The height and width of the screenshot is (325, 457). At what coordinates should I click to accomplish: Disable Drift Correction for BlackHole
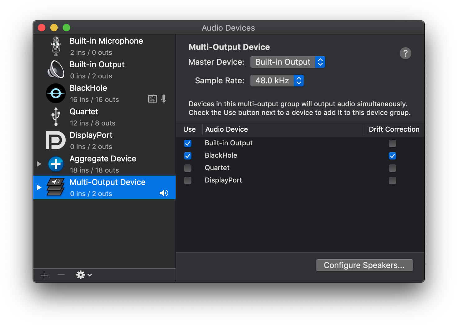click(x=392, y=156)
